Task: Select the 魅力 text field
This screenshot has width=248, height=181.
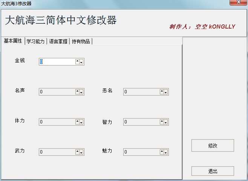Action: pos(141,152)
